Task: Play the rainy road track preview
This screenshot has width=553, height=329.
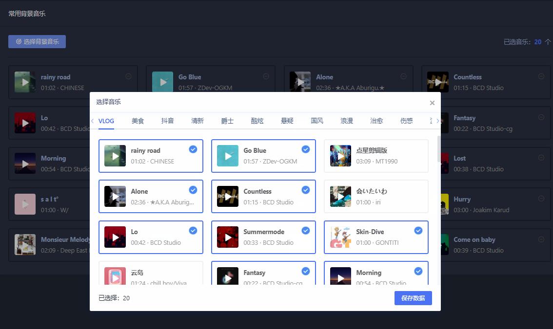Action: 115,156
